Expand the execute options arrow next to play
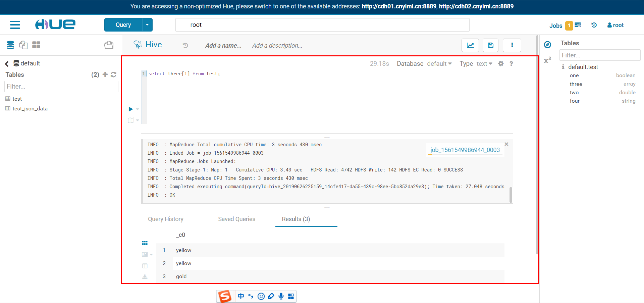The image size is (644, 303). click(x=137, y=109)
